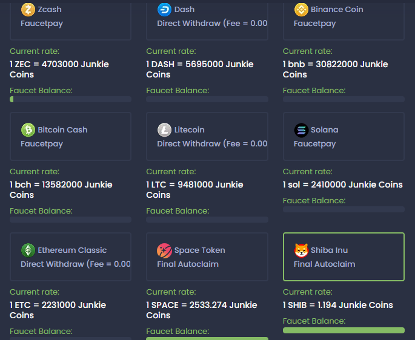
Task: Click the Bitcoin Cash faucet balance bar
Action: (x=70, y=220)
